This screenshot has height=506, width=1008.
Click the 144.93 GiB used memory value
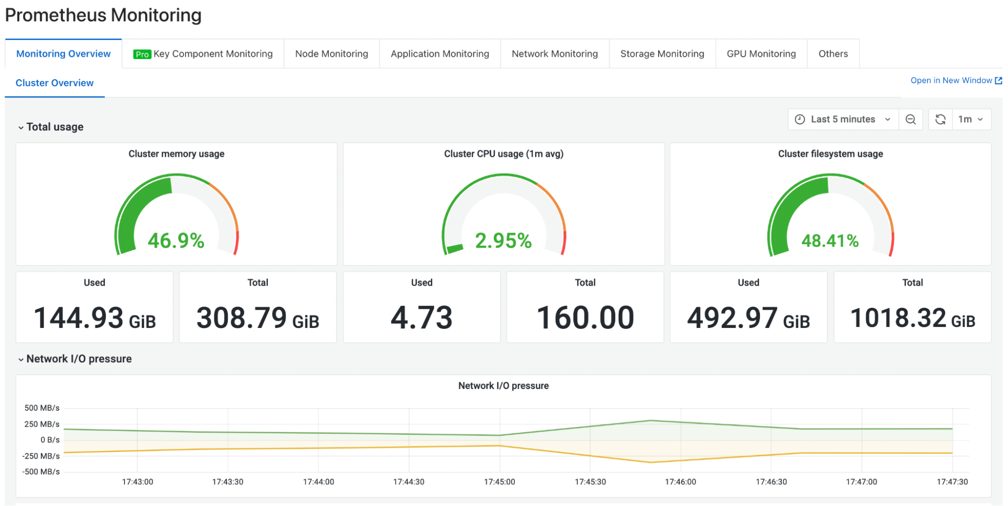[94, 318]
